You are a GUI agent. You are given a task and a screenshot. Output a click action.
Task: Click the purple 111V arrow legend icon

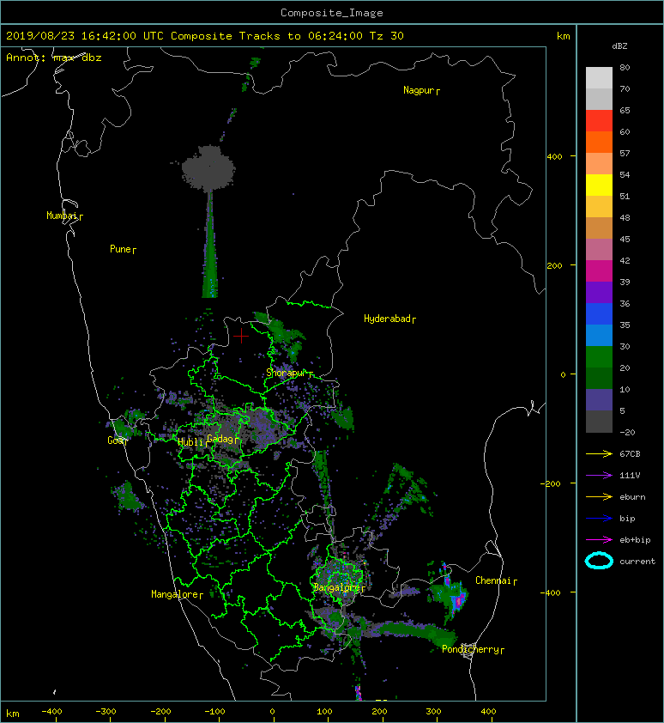point(599,475)
